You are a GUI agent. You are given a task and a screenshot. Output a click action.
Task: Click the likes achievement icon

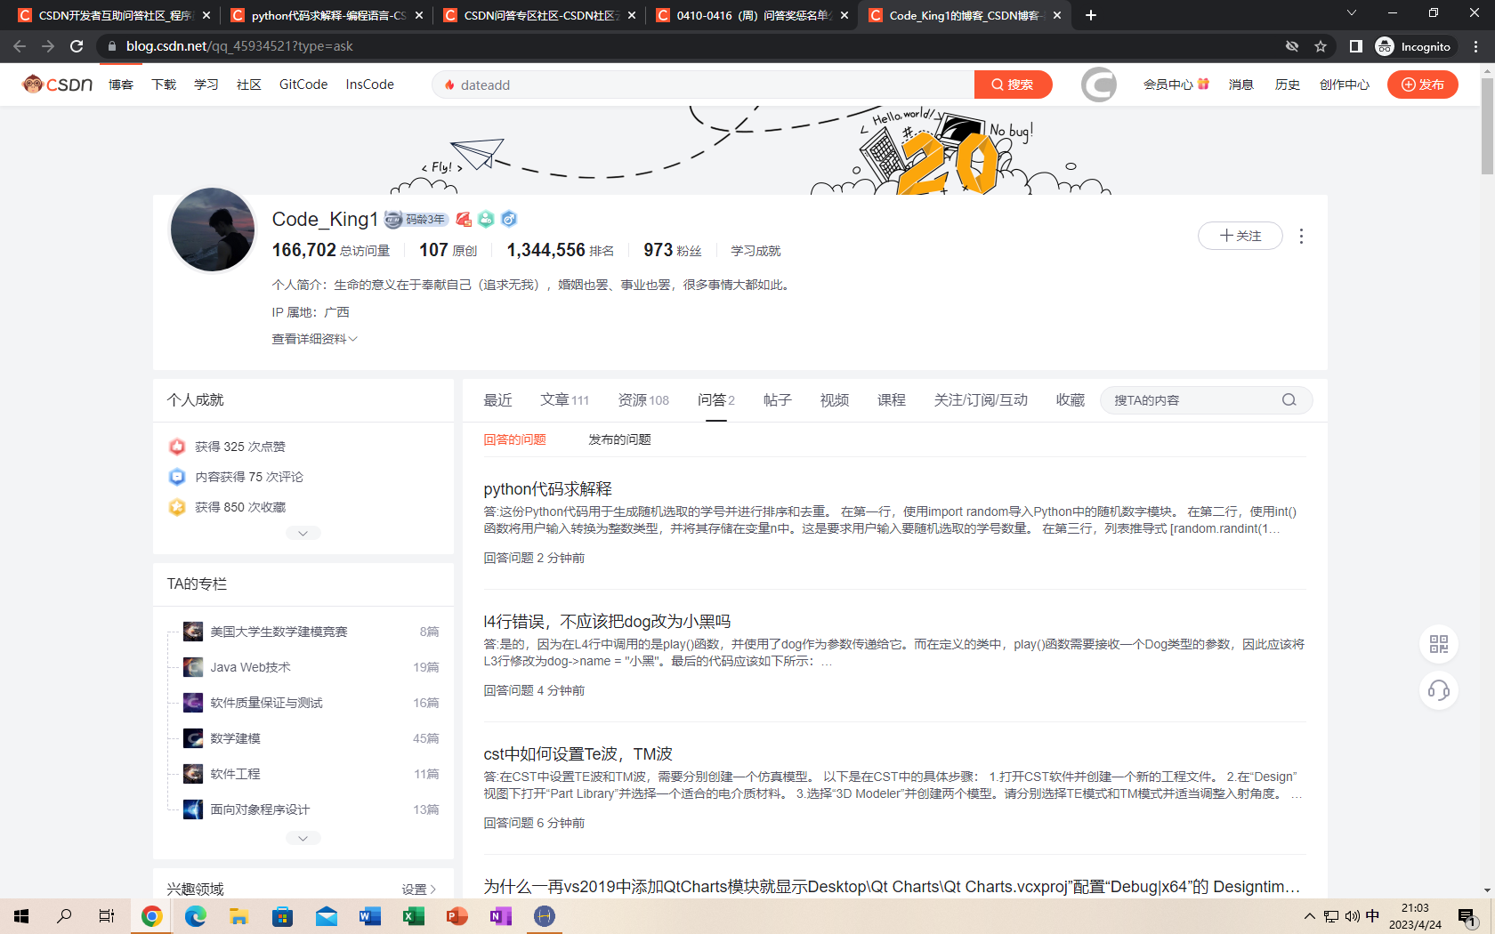(x=177, y=447)
